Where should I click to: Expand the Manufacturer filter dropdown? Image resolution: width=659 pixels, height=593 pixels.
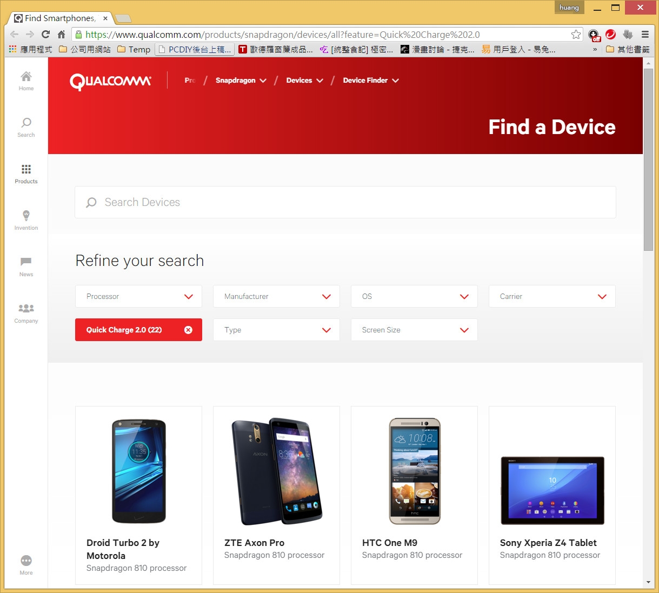point(276,296)
